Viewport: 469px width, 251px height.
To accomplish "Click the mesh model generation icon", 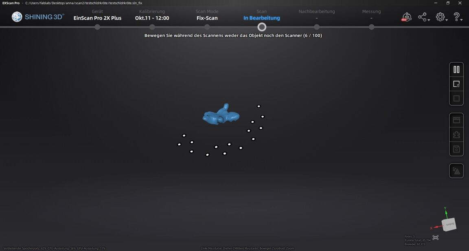I will pyautogui.click(x=456, y=171).
